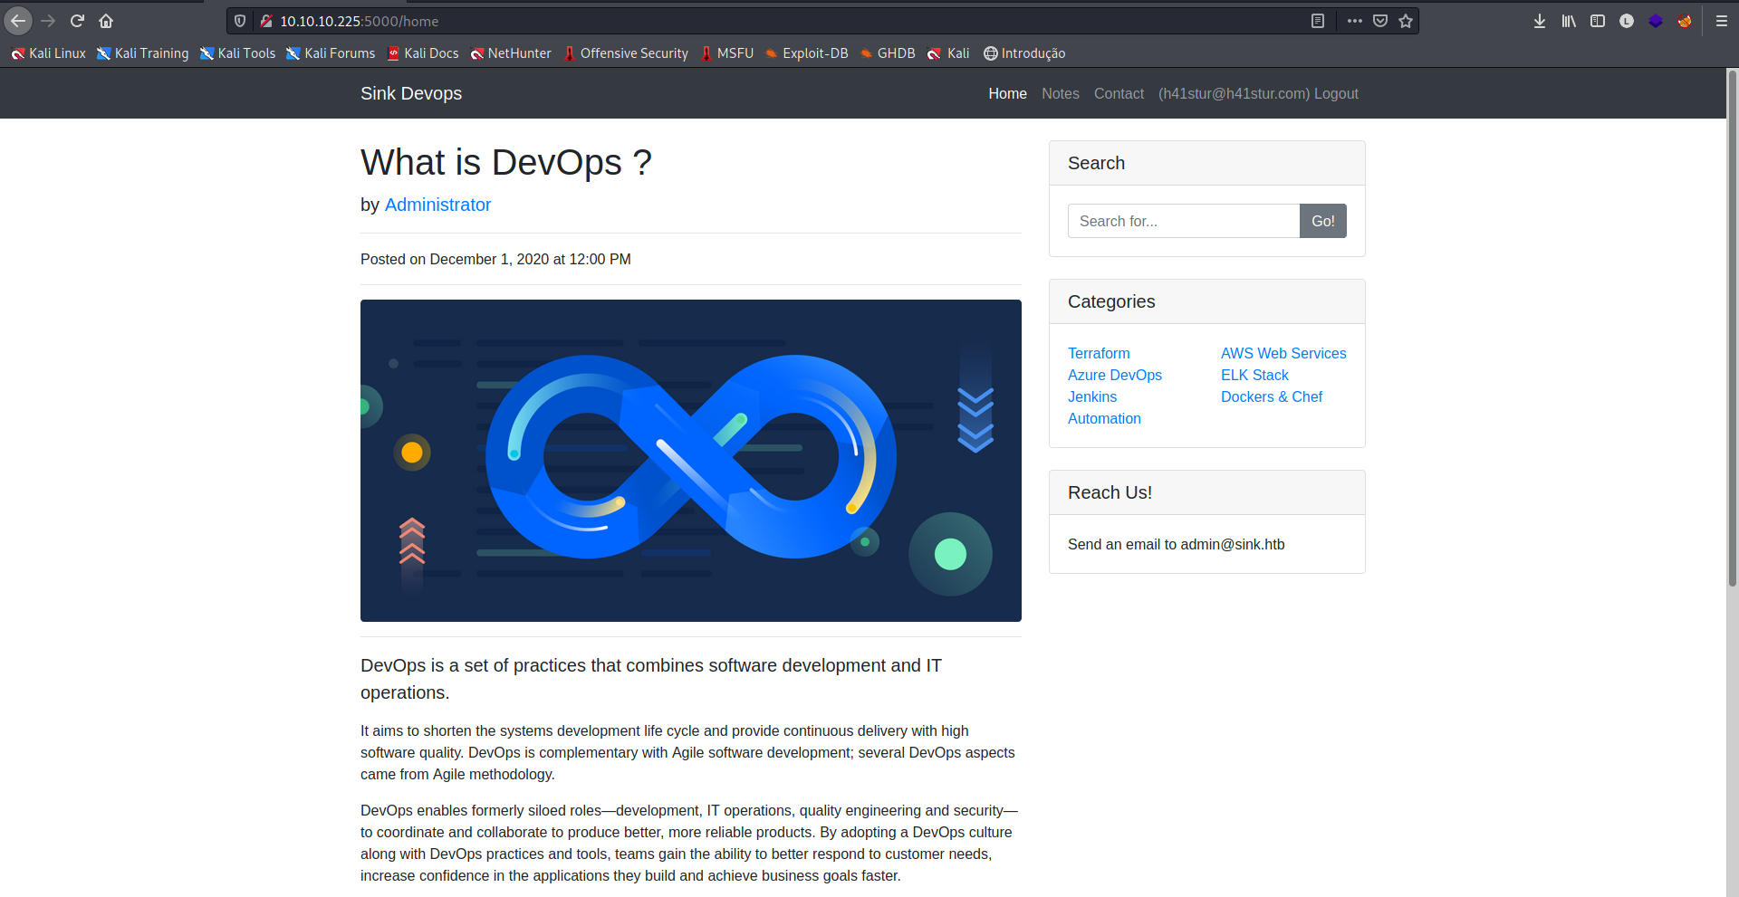1739x897 pixels.
Task: Click the browser back arrow button
Action: (18, 21)
